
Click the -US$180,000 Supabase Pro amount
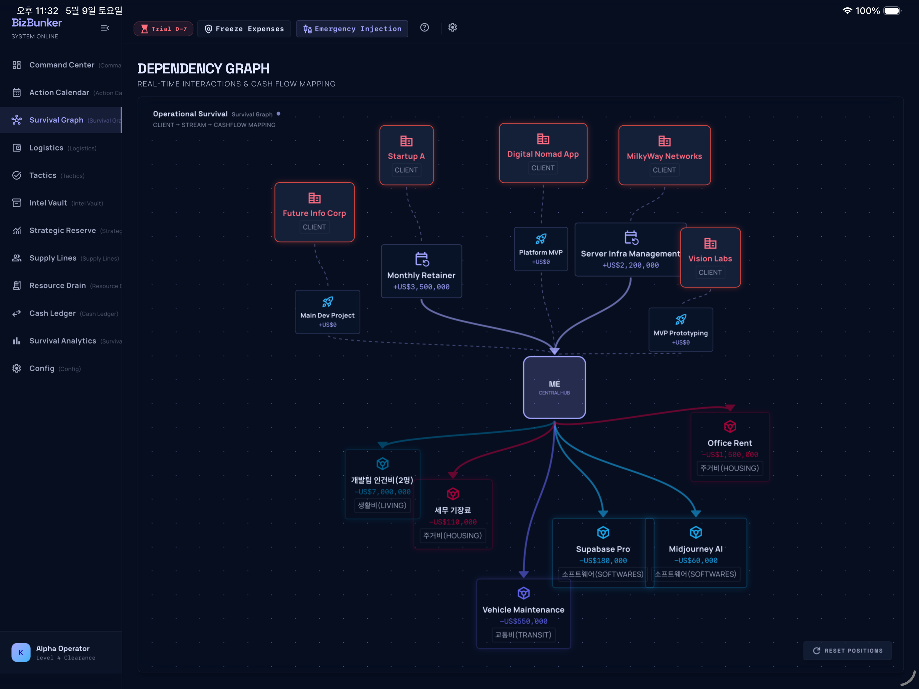click(603, 560)
